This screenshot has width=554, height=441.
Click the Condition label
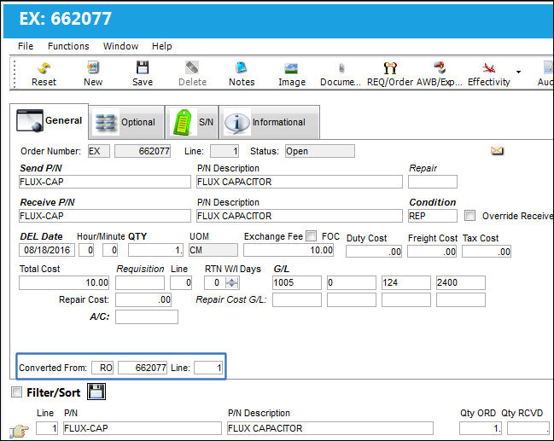pyautogui.click(x=433, y=202)
